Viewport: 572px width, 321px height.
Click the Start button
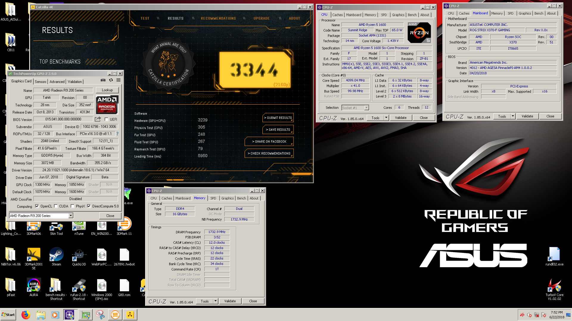[x=8, y=315]
